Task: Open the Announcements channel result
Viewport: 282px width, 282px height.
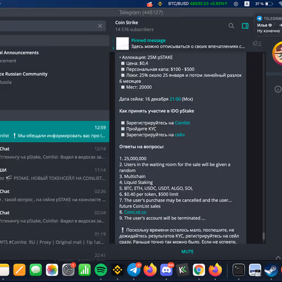Action: [55, 56]
